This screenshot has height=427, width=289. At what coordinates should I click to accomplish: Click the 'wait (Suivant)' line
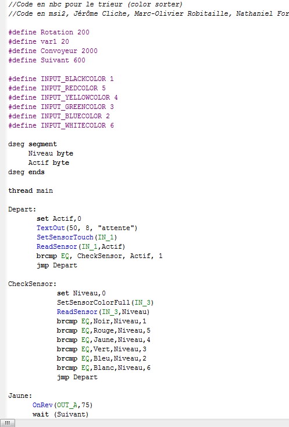60,414
